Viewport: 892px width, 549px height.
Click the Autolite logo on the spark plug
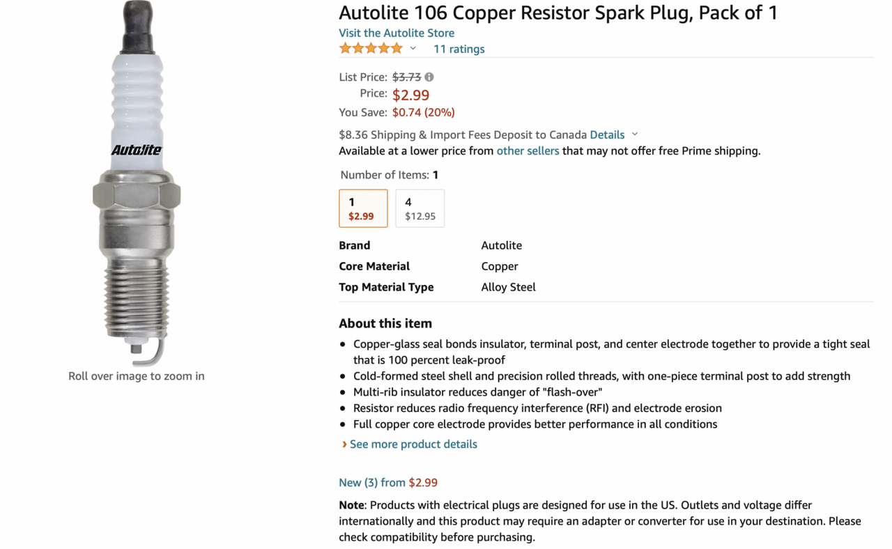click(x=137, y=150)
